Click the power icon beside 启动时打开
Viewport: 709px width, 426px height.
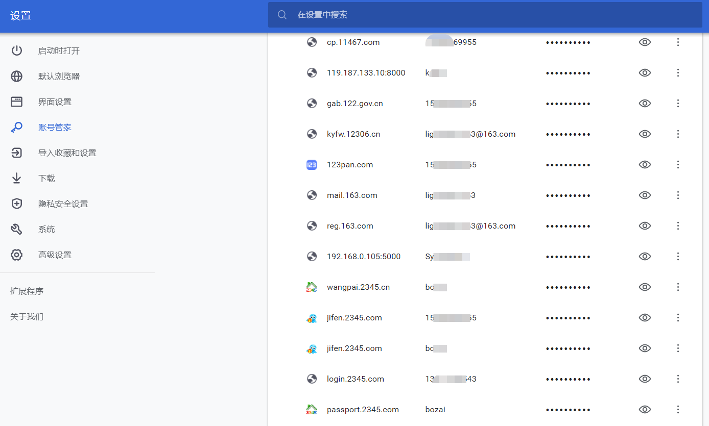[17, 51]
